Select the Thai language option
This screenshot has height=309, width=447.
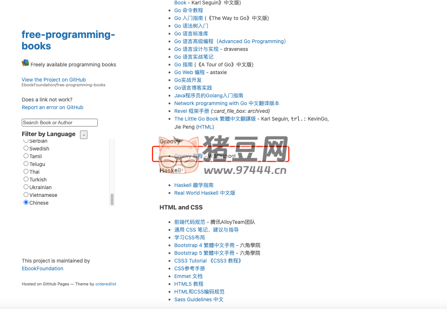pos(26,171)
